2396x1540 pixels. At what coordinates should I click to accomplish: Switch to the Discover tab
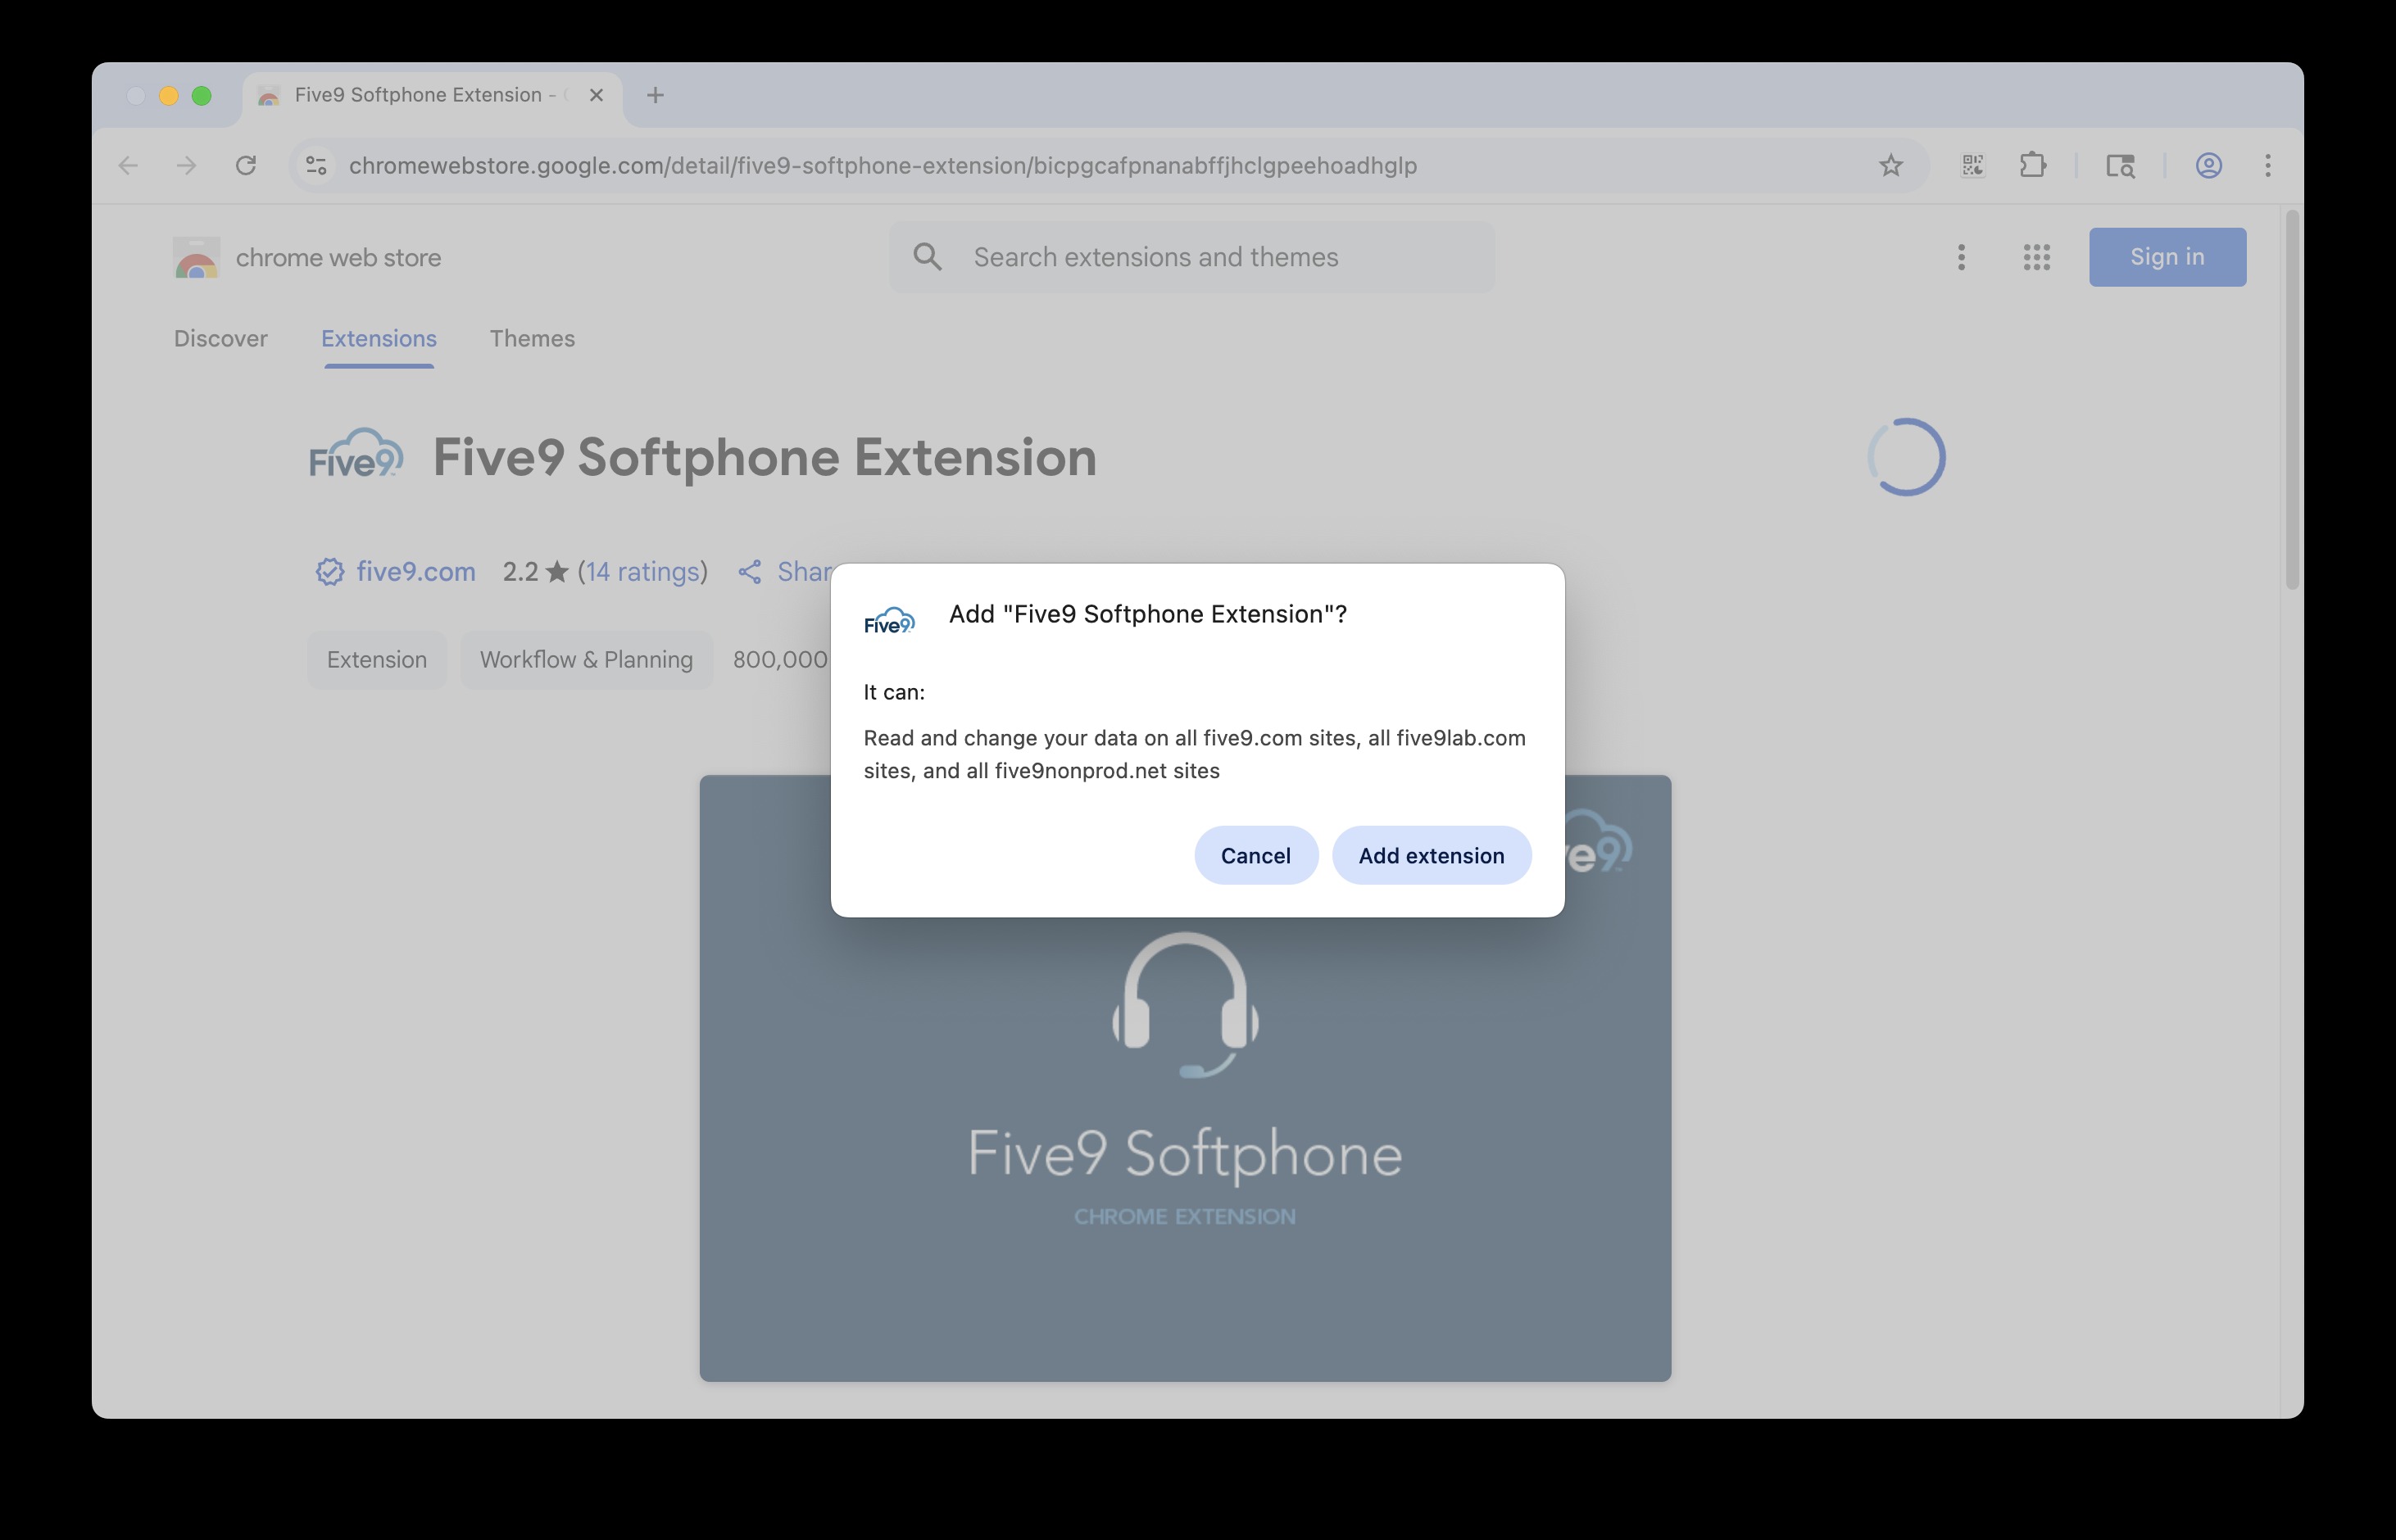221,339
